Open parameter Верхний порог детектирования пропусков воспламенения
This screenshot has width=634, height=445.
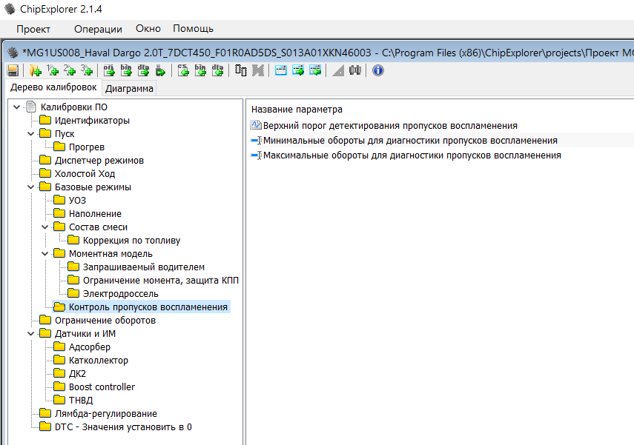[x=390, y=126]
